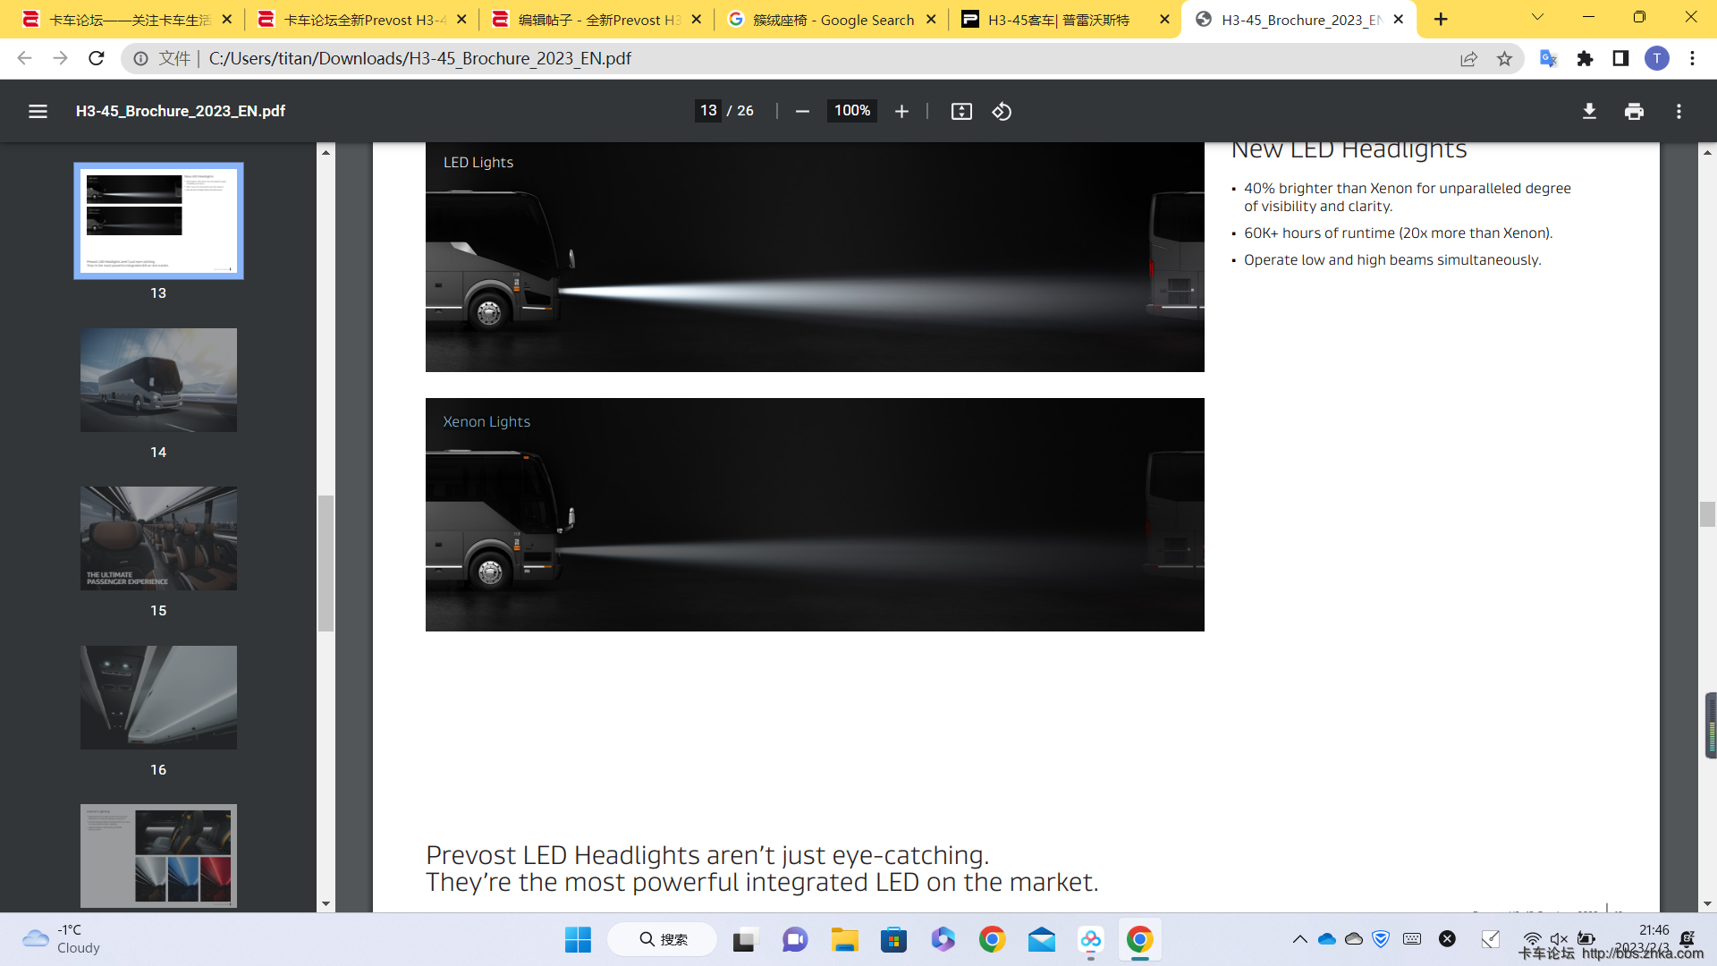Close the Google Search tab
This screenshot has width=1717, height=966.
(x=931, y=19)
